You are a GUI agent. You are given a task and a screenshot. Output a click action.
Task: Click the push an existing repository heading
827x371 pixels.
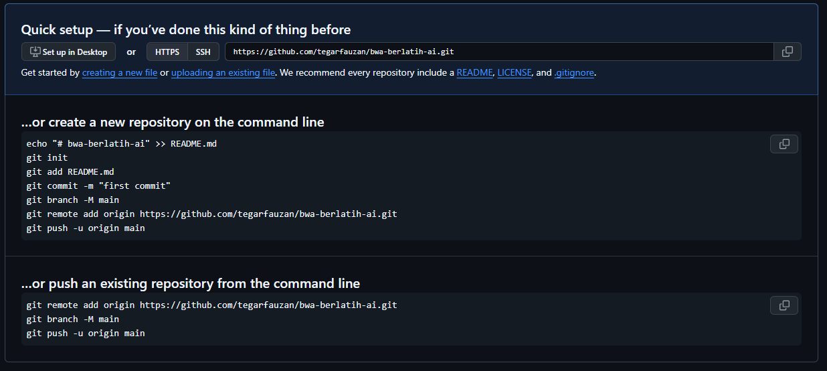click(191, 283)
